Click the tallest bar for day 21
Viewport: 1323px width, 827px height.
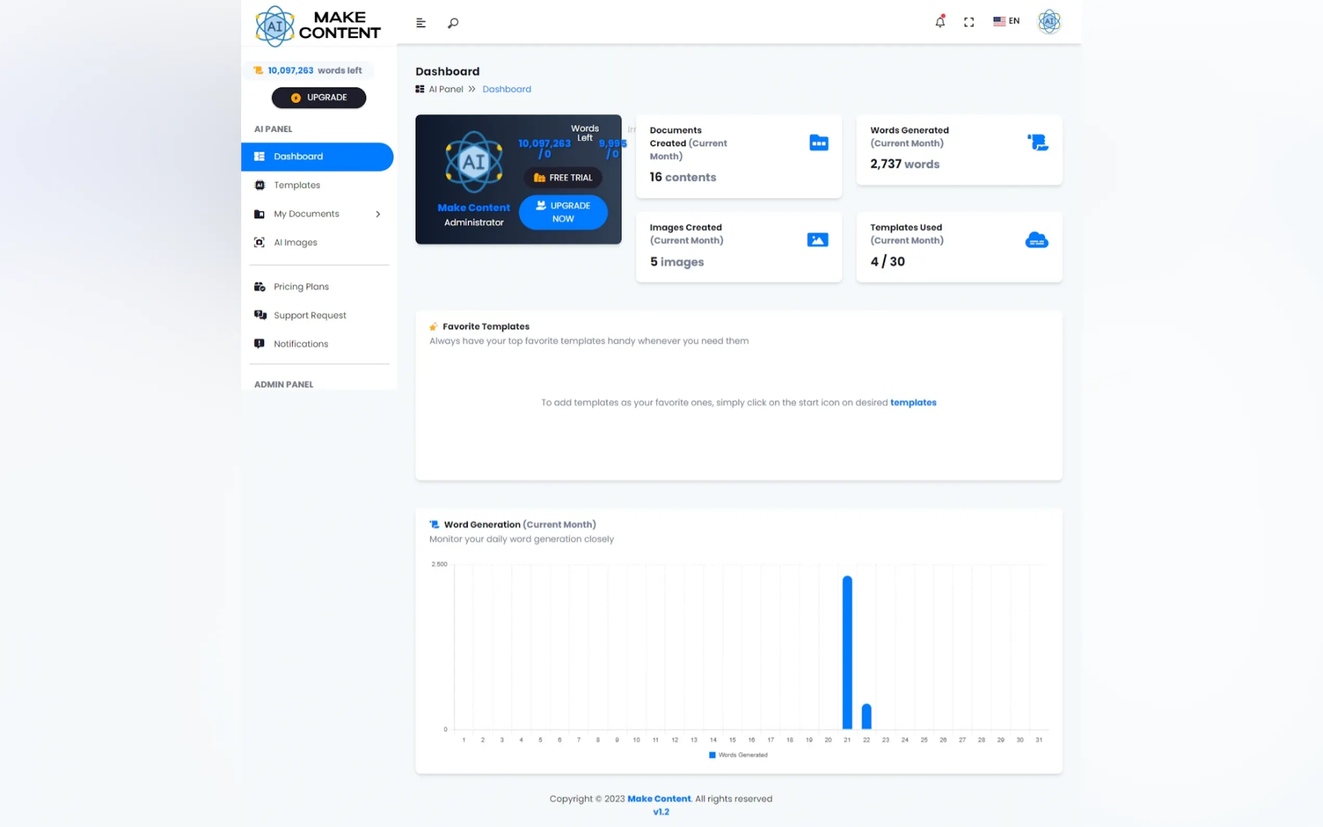pyautogui.click(x=847, y=652)
